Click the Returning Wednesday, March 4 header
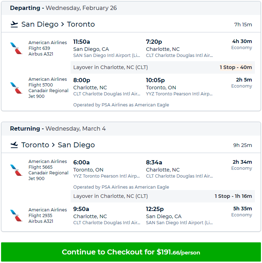Image resolution: width=262 pixels, height=263 pixels. tap(58, 128)
